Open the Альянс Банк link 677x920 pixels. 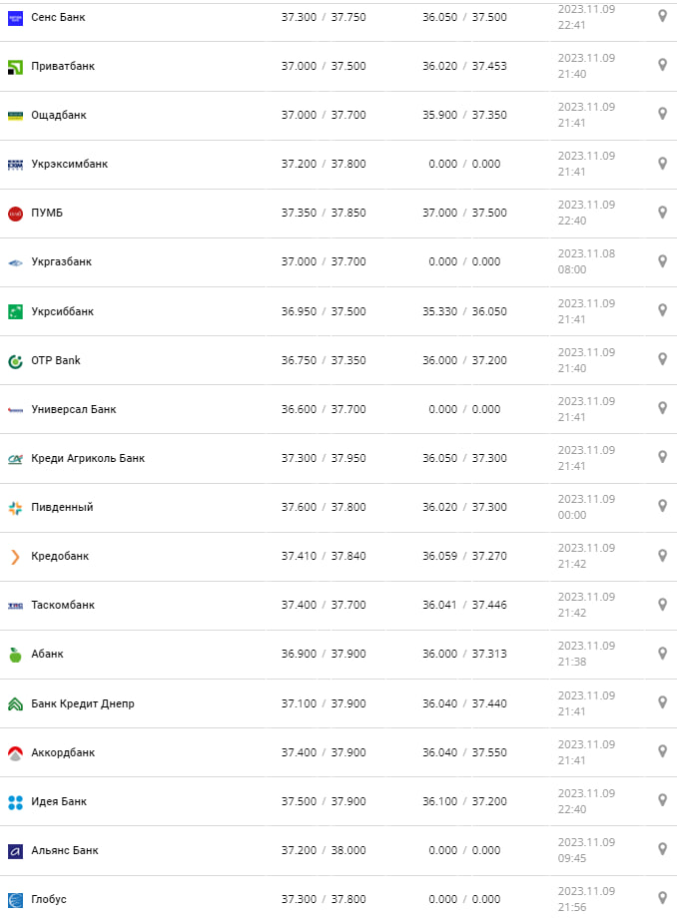[65, 850]
